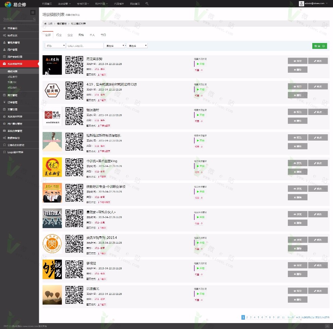Screen dimensions: 333x329
Task: Click the sidebar Search input field
Action: pos(18,19)
